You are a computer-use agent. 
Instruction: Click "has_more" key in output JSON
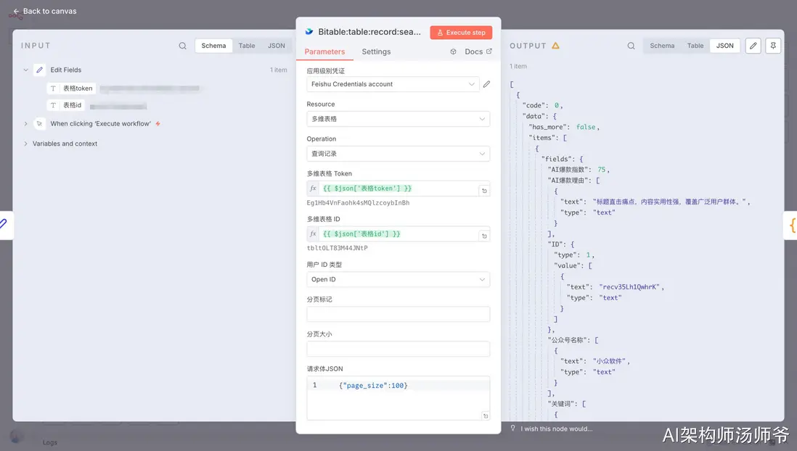549,127
